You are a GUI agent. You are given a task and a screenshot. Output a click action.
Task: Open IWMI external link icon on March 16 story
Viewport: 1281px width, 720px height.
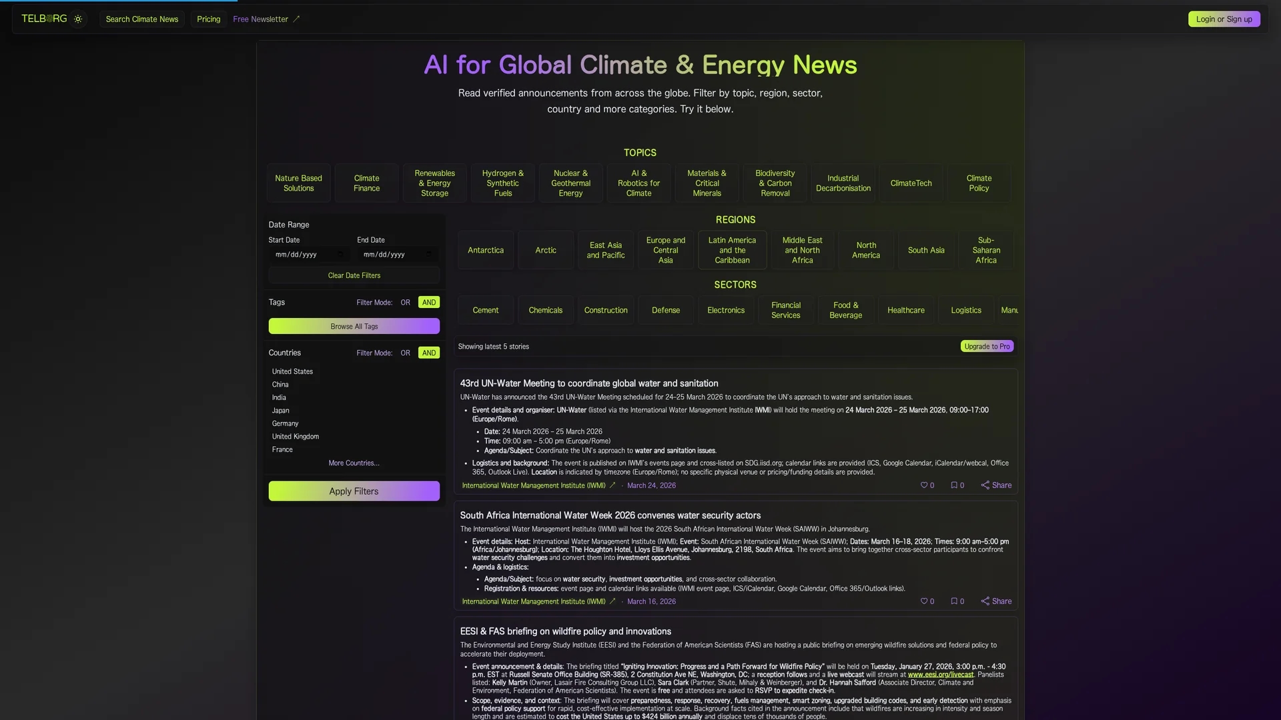coord(612,601)
